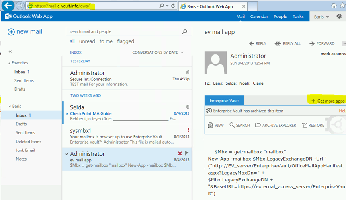Open Junk Email folder
This screenshot has height=200, width=346.
[x=25, y=150]
